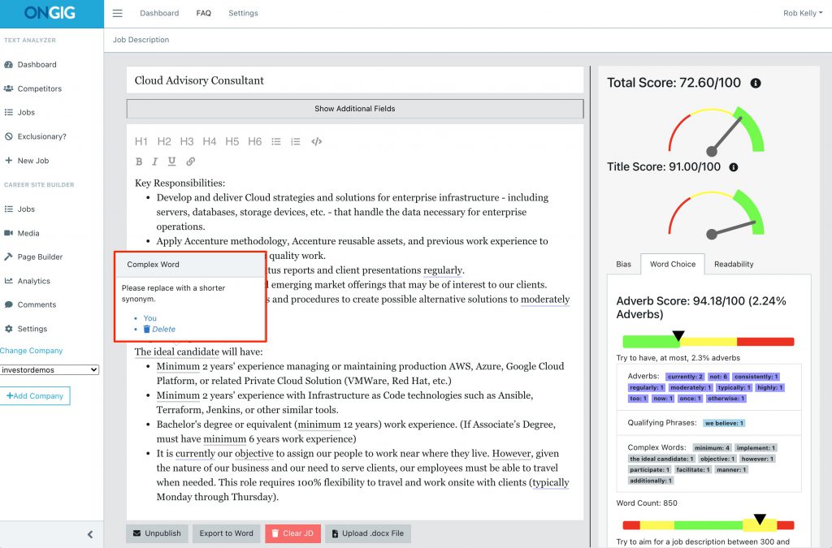The image size is (832, 548).
Task: Click the Unpublish button
Action: click(x=157, y=533)
